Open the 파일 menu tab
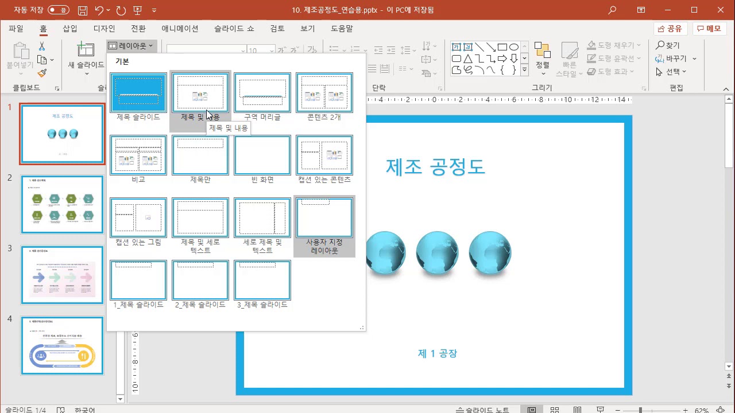Viewport: 735px width, 413px height. (x=16, y=29)
